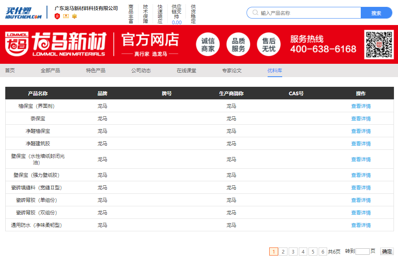
Task: Click the 品牌 column header
Action: pyautogui.click(x=102, y=93)
